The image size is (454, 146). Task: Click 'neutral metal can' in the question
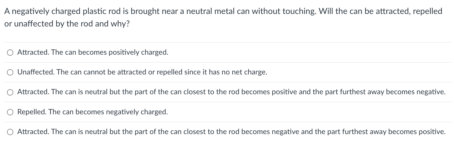point(218,12)
